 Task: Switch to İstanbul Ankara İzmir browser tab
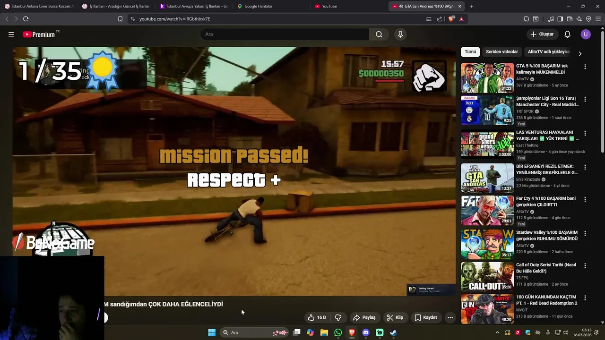39,6
